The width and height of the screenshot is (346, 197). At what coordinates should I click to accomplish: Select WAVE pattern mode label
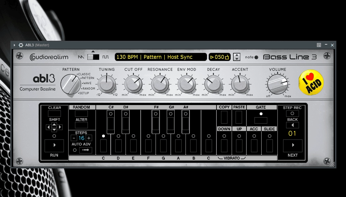pos(87,83)
